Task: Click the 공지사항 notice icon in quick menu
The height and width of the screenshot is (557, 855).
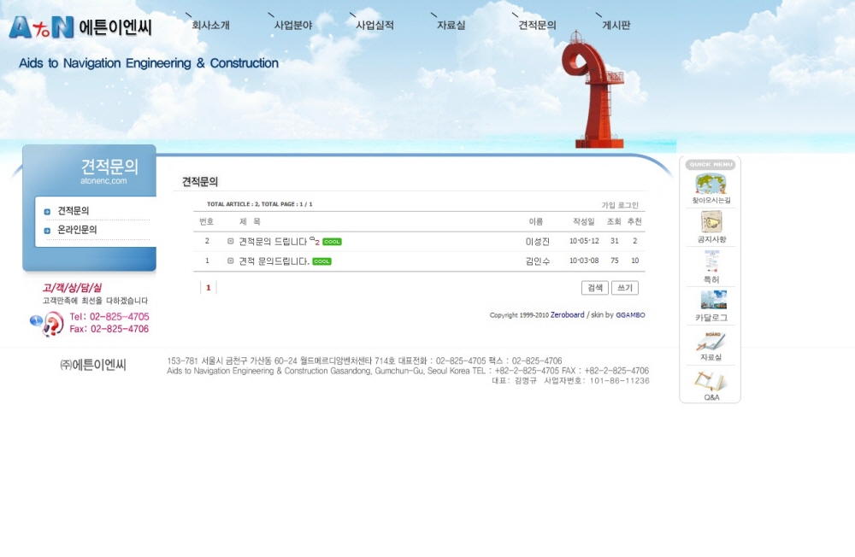Action: [x=710, y=224]
